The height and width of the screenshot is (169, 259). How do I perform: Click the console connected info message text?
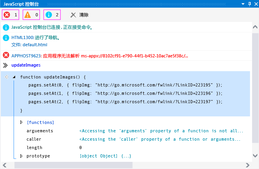pyautogui.click(x=52, y=27)
